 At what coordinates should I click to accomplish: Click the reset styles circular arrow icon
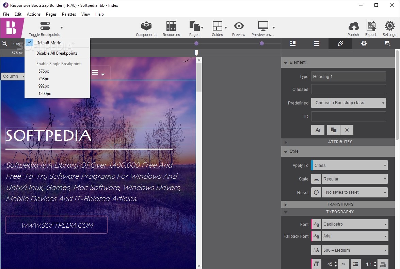316,192
